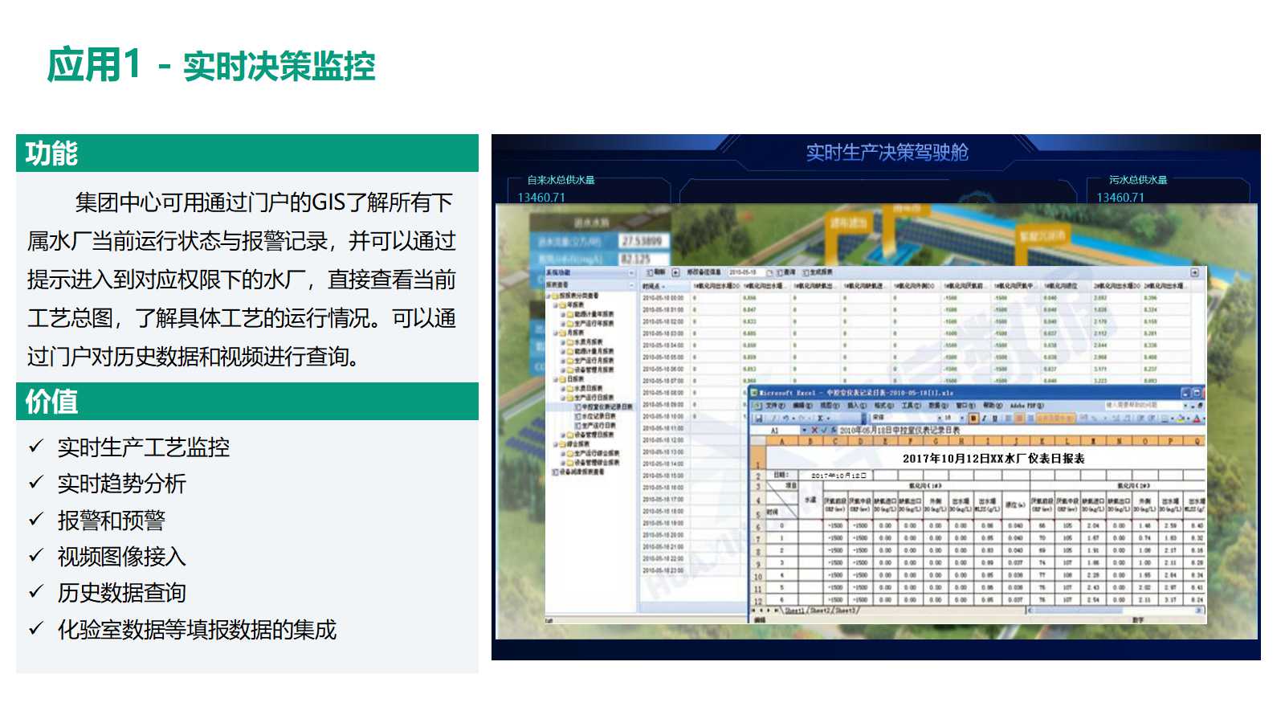Click the 时间点 column header
The height and width of the screenshot is (723, 1285).
(652, 286)
